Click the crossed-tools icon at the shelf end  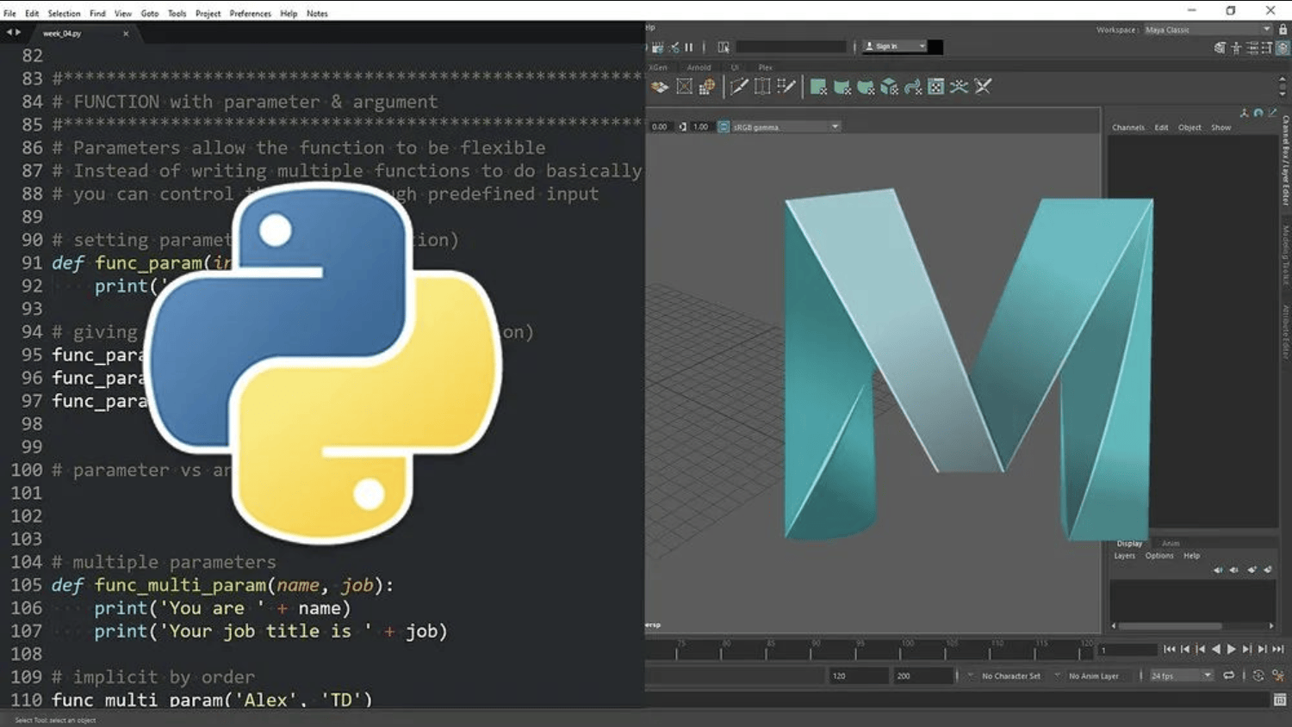coord(983,87)
